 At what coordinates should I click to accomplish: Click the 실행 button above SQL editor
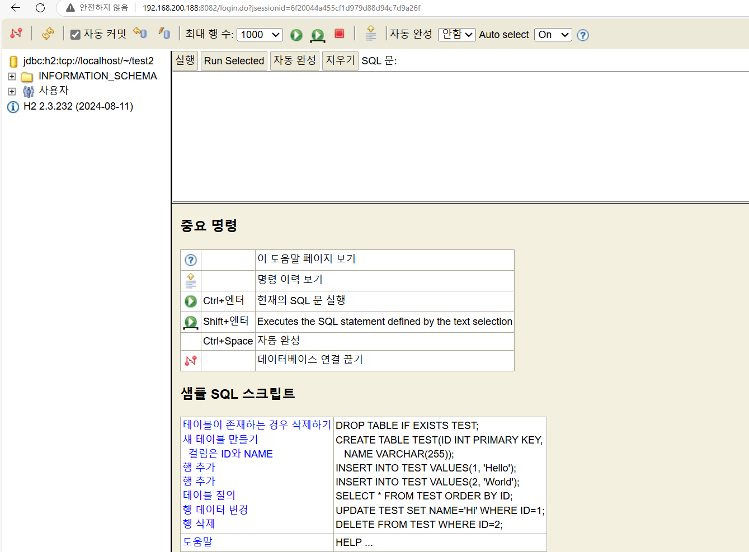[x=185, y=60]
